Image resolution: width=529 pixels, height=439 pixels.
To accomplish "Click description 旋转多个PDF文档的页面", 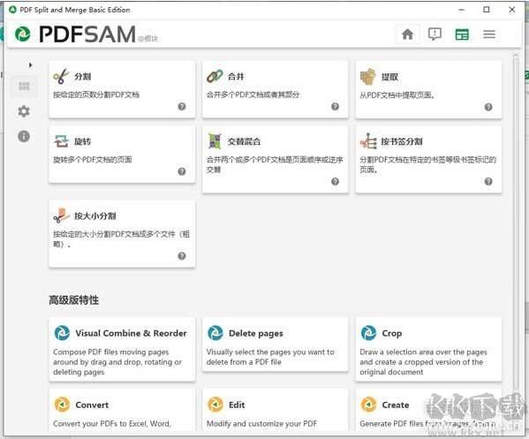I will pos(93,159).
